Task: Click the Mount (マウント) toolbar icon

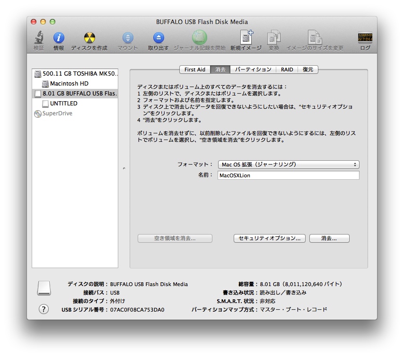Action: coord(128,38)
